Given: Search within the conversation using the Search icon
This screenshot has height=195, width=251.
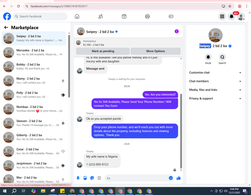Looking at the screenshot, I should pyautogui.click(x=222, y=57).
